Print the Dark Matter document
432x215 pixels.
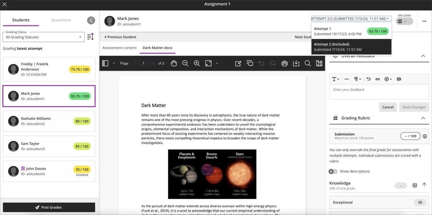coord(285,63)
